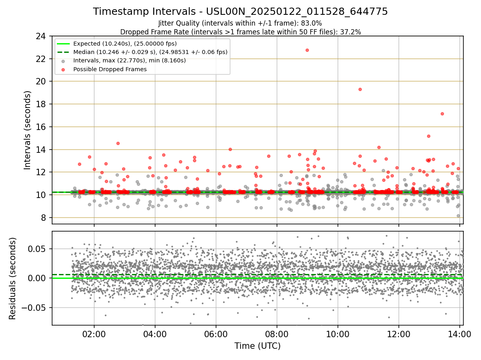Click the Residuals (seconds) y-axis label
This screenshot has height=360, width=481.
(13, 278)
